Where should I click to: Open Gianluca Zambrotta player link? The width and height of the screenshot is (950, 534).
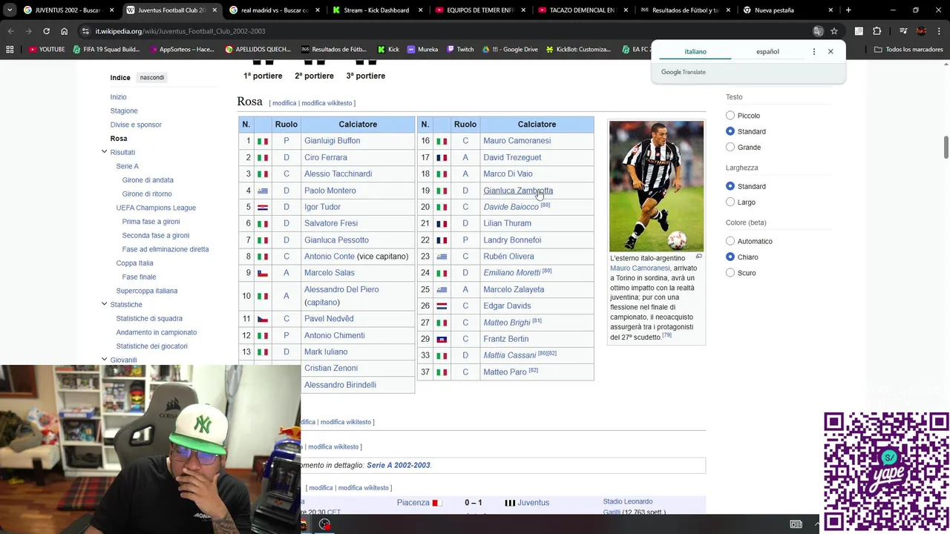(518, 191)
